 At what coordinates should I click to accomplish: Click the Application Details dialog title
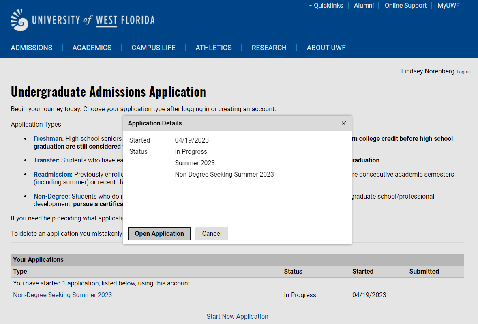pos(155,123)
